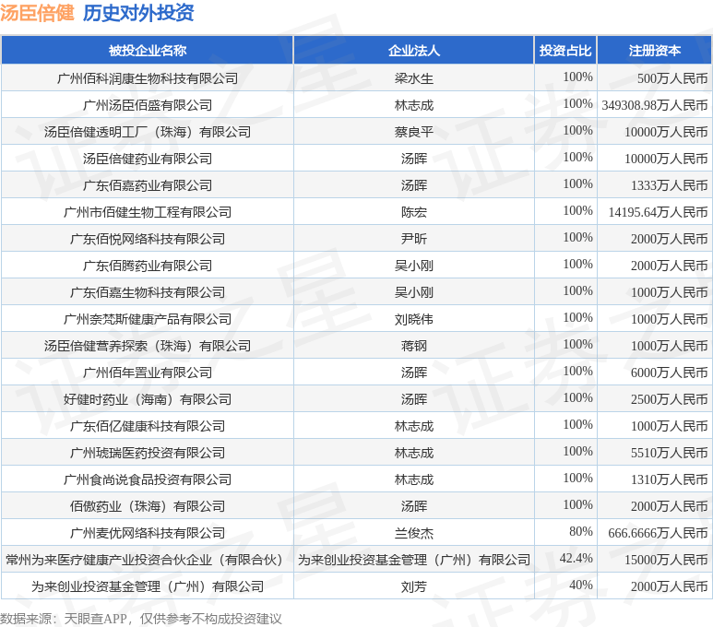Screen dimensions: 713x627
Task: Click the 42.4% investment ratio value
Action: point(576,559)
